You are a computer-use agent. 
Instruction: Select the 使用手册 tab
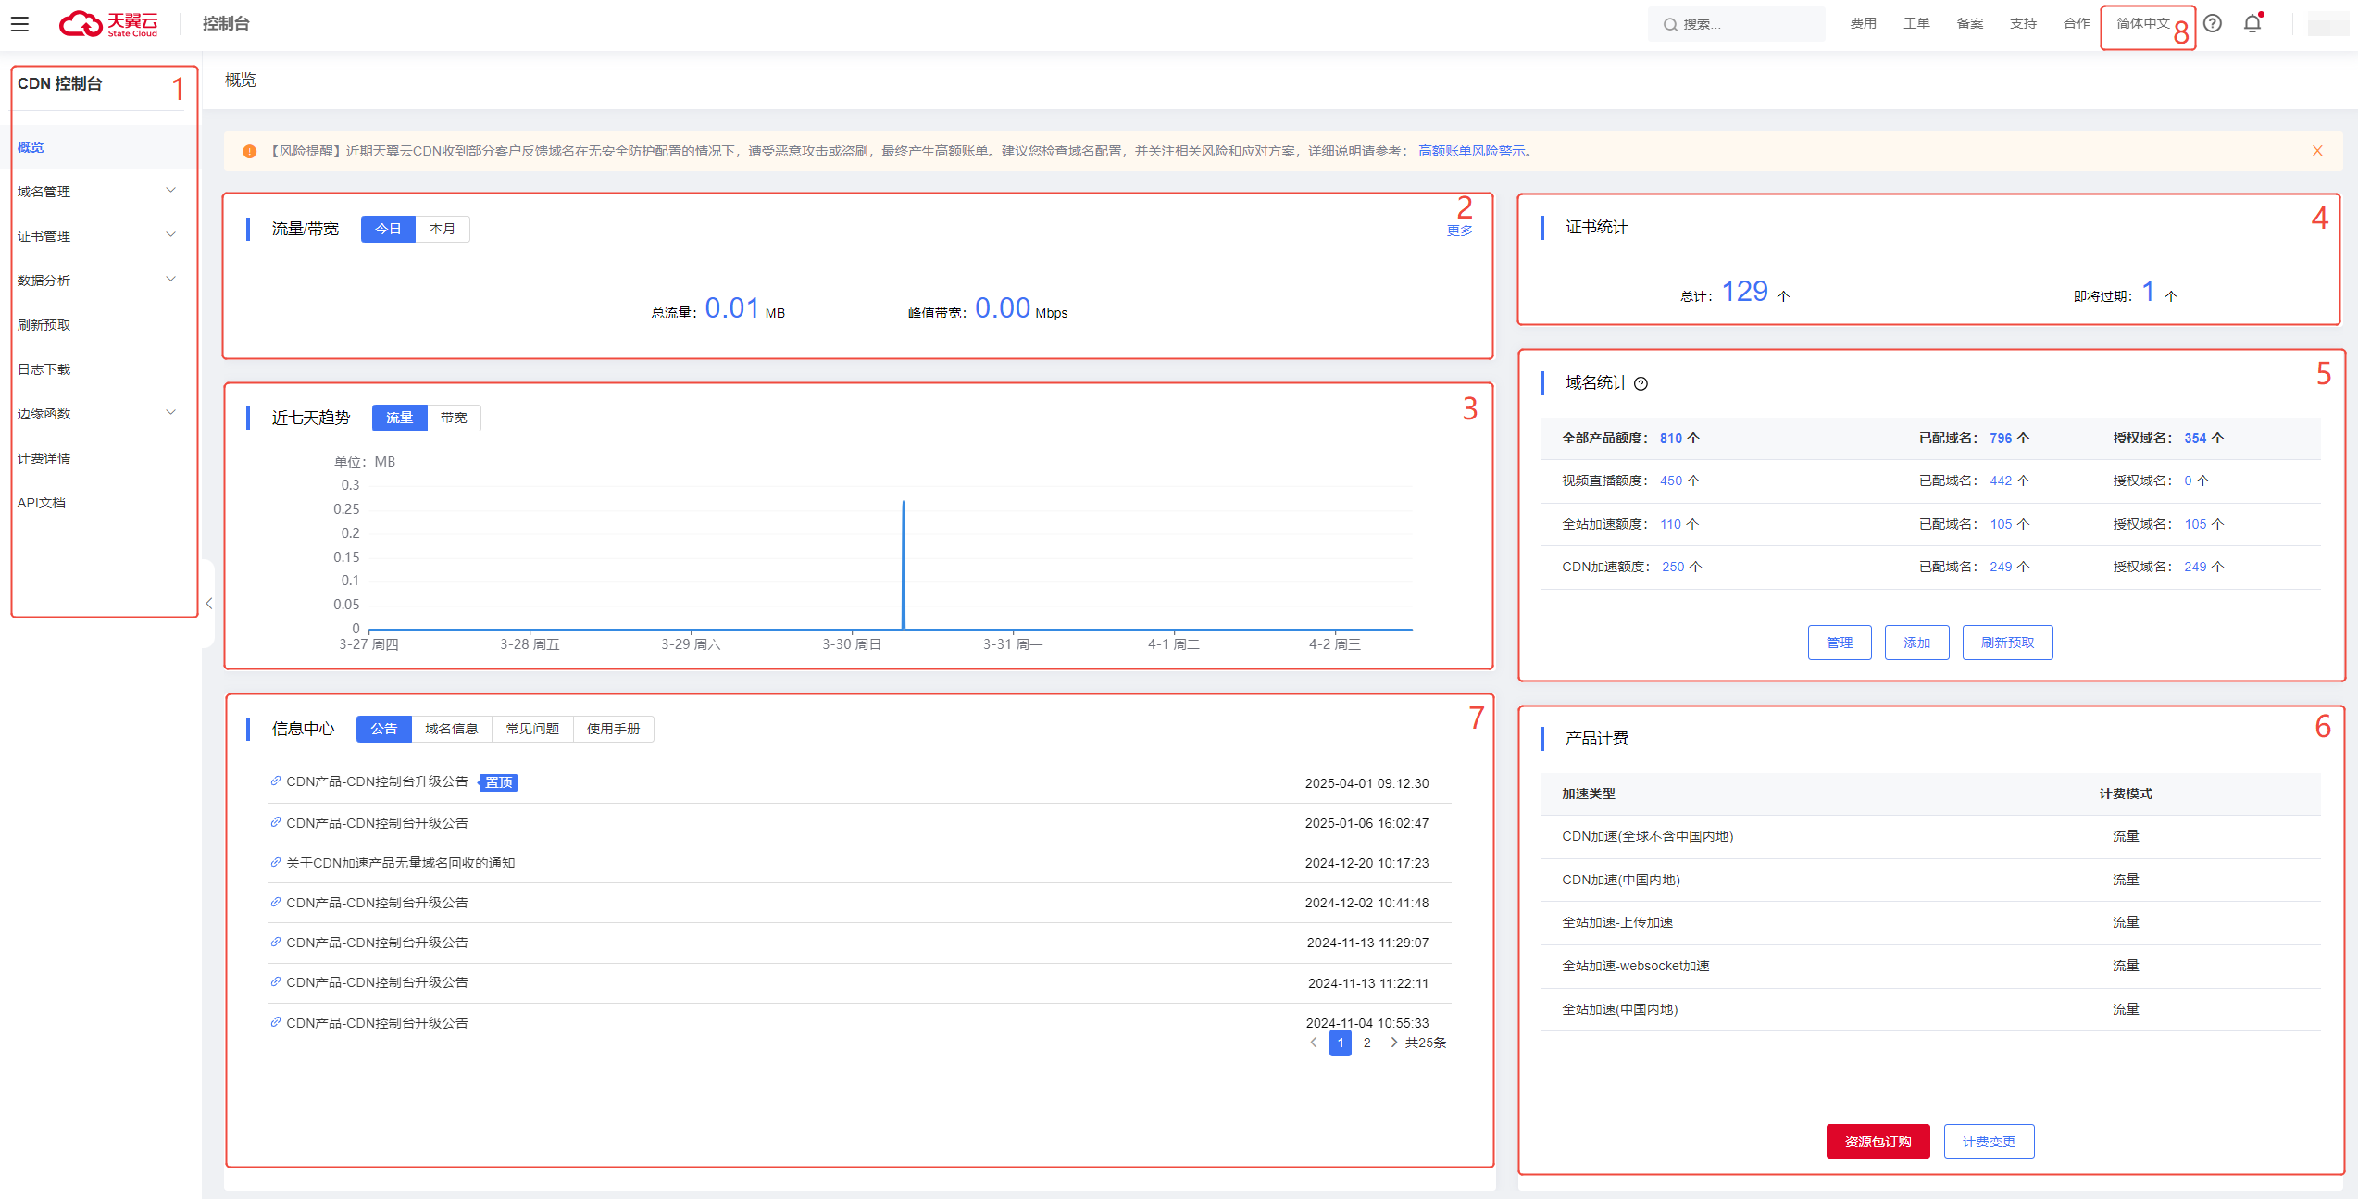(614, 729)
